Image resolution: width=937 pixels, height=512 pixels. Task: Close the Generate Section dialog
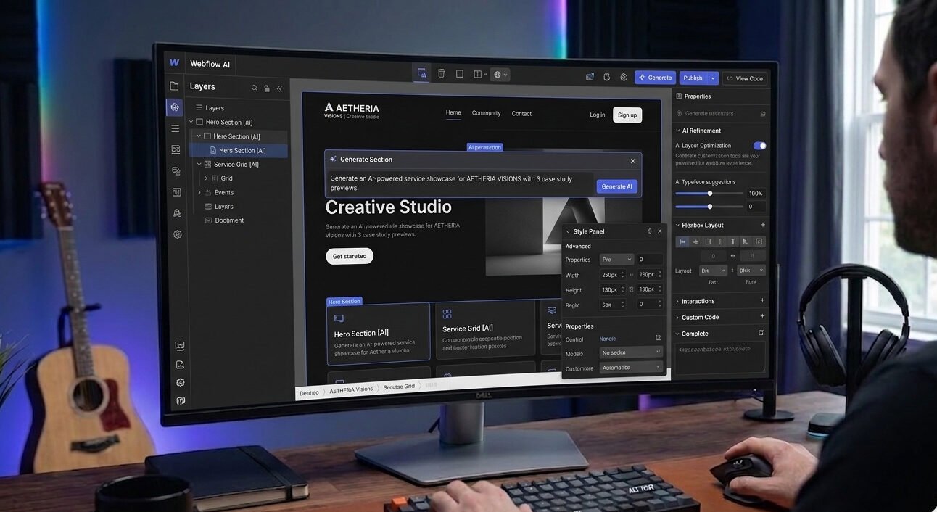pos(632,161)
